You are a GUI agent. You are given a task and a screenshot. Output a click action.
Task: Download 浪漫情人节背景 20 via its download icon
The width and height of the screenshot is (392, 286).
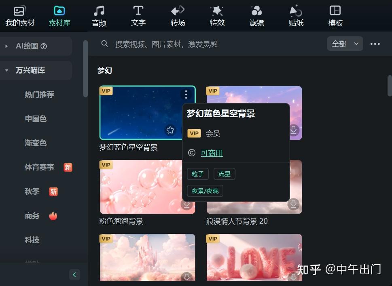pos(293,204)
